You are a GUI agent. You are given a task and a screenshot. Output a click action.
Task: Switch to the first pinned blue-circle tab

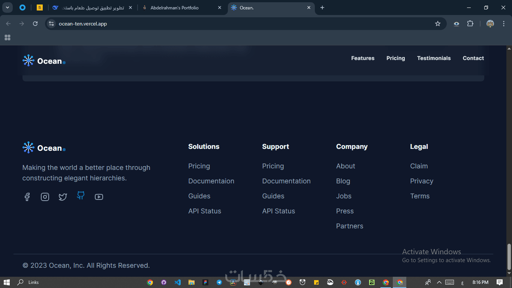pyautogui.click(x=22, y=7)
